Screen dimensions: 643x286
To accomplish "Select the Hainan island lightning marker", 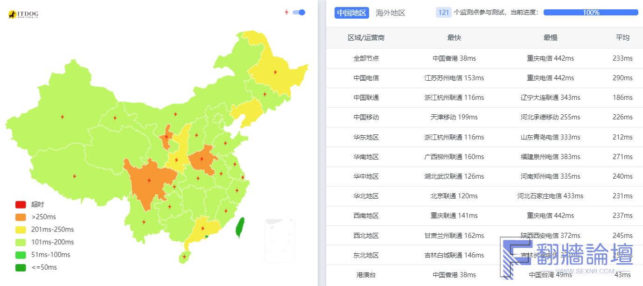I will [184, 257].
